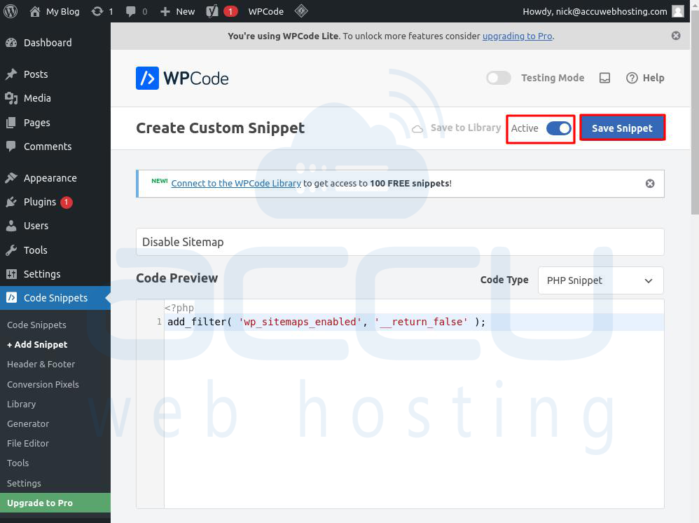The height and width of the screenshot is (523, 699).
Task: Open updates via the refresh arrows icon
Action: [x=96, y=11]
